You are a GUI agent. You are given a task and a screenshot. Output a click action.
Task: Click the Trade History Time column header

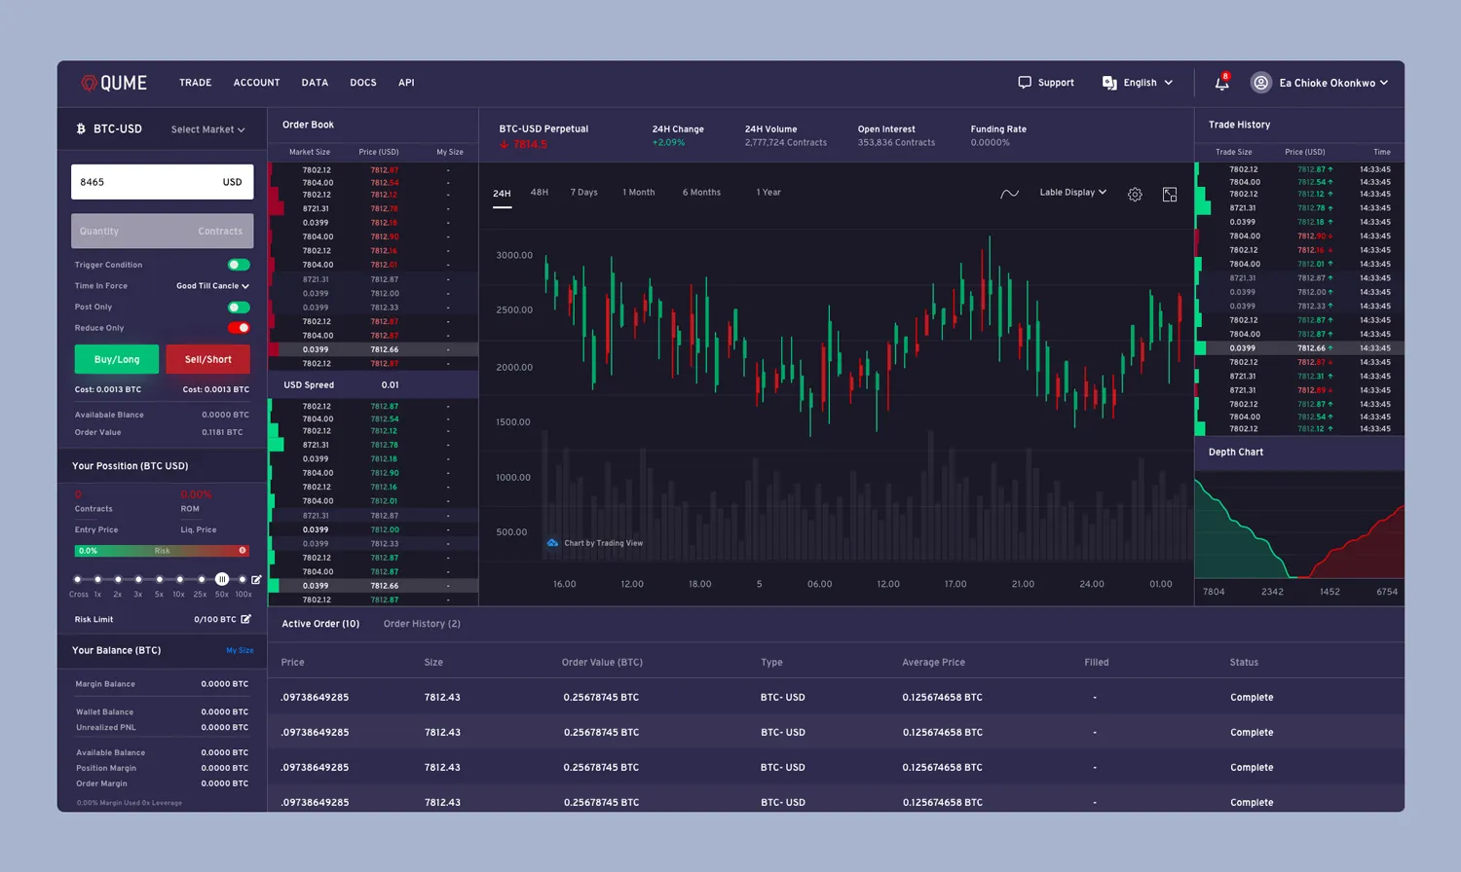1382,152
